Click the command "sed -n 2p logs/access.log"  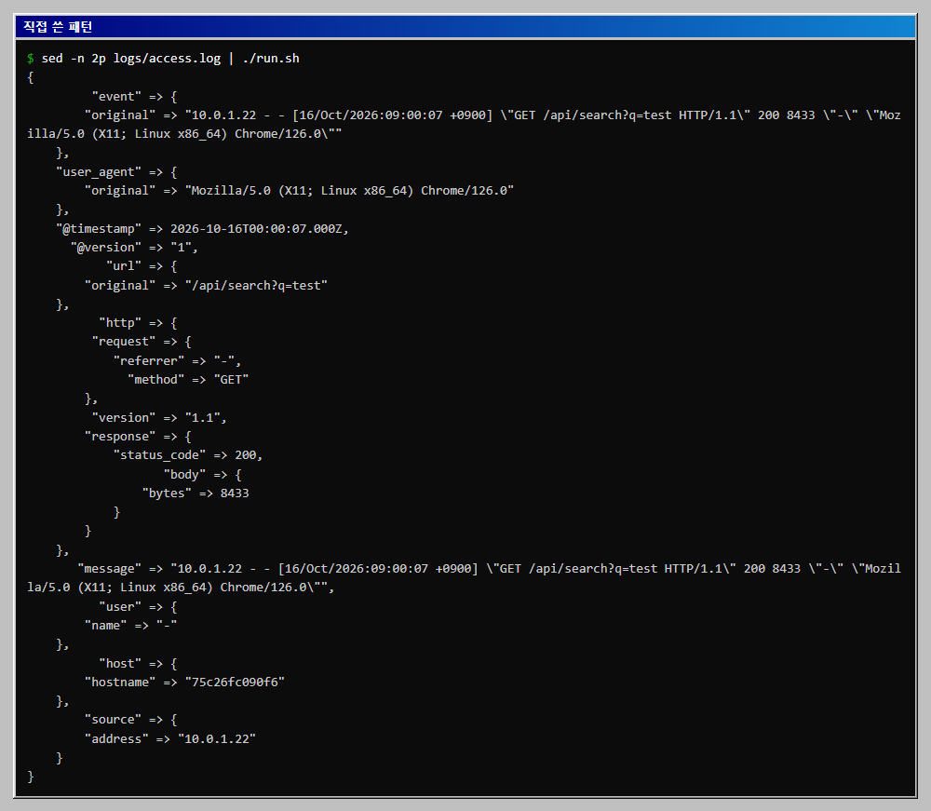point(130,58)
